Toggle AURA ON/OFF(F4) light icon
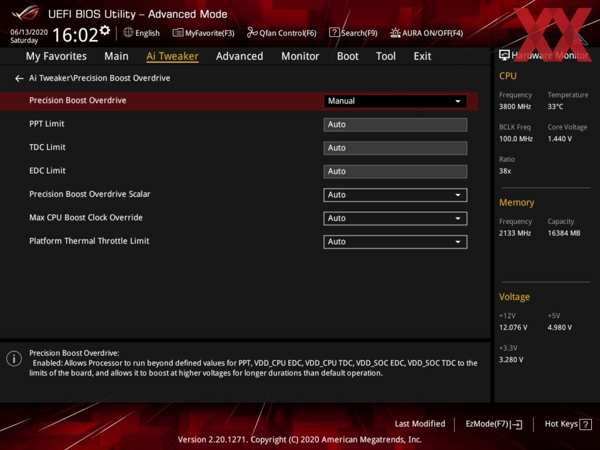The width and height of the screenshot is (600, 450). point(395,33)
